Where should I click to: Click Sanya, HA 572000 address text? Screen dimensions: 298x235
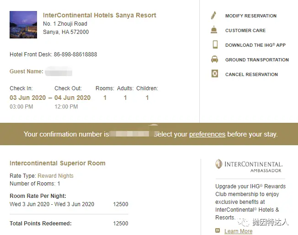click(x=66, y=32)
